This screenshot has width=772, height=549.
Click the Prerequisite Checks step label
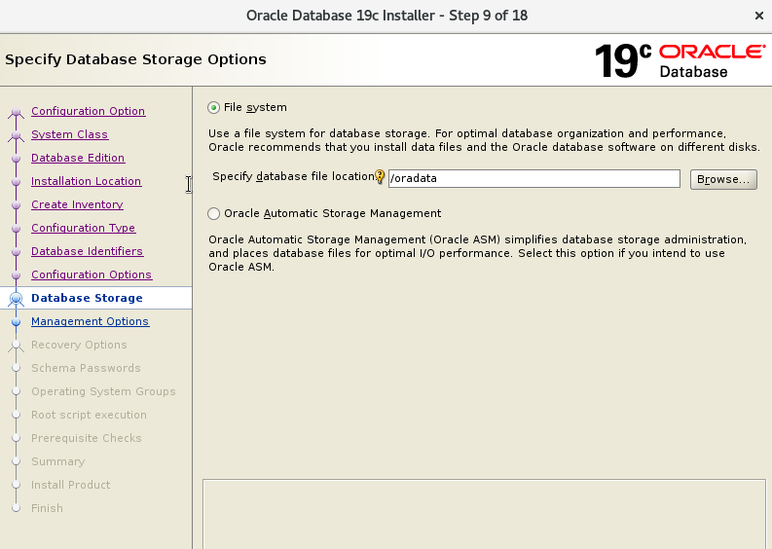[87, 438]
